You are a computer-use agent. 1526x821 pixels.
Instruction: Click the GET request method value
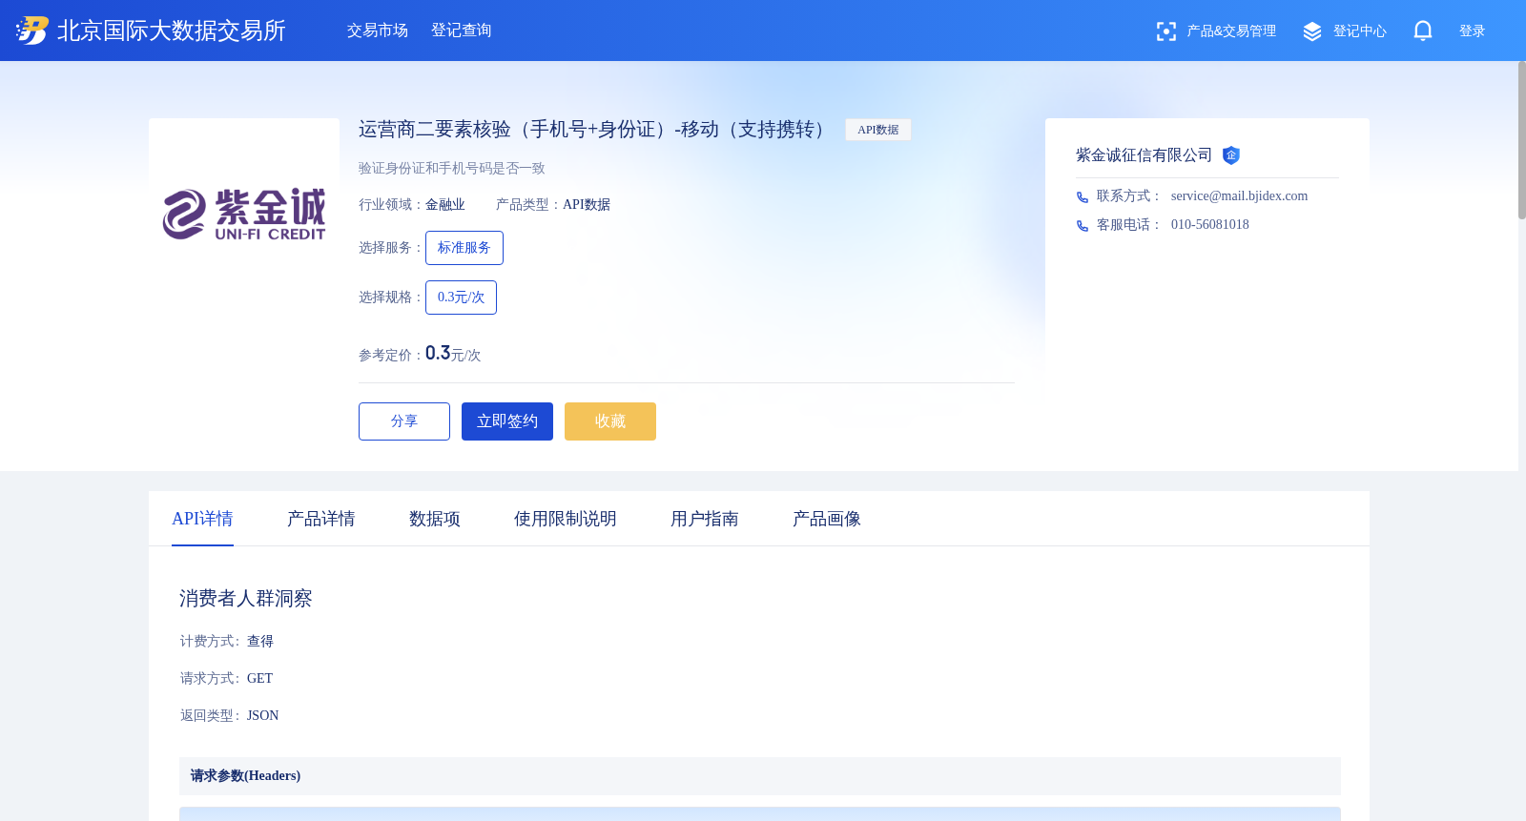coord(259,679)
